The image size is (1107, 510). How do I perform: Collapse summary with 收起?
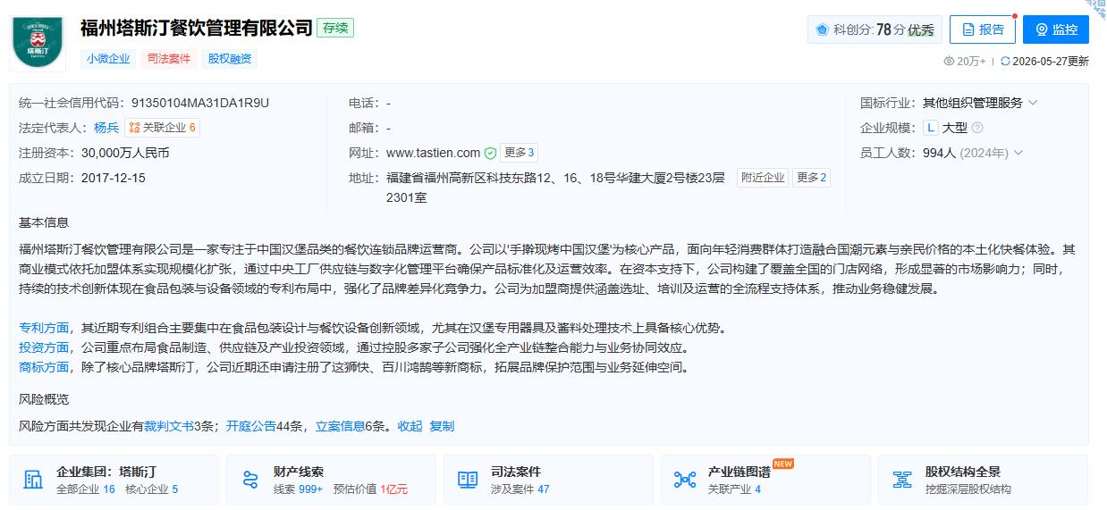point(410,426)
